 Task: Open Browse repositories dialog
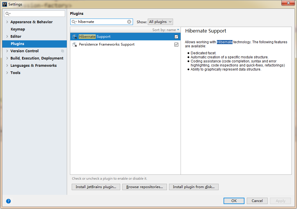145,187
